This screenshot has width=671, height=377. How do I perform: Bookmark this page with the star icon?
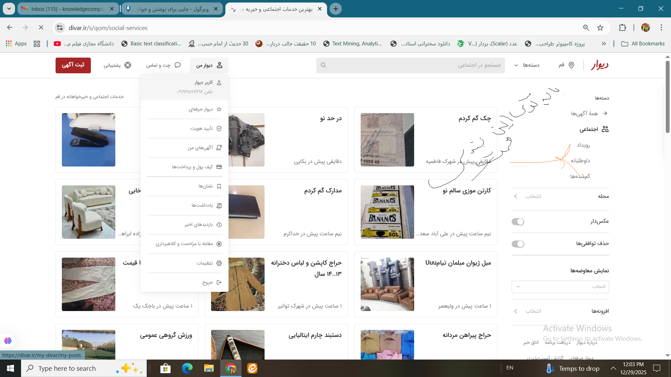(x=600, y=28)
